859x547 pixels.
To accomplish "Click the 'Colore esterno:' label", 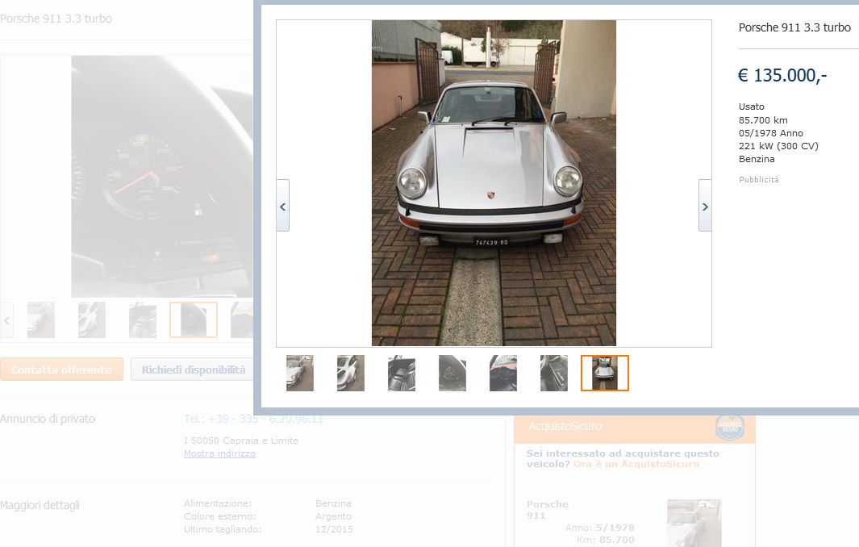I will [x=219, y=516].
